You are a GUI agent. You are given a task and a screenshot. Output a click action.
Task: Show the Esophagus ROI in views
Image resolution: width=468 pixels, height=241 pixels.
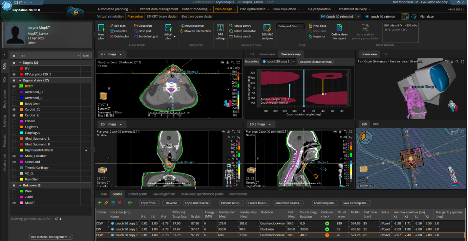pyautogui.click(x=14, y=133)
